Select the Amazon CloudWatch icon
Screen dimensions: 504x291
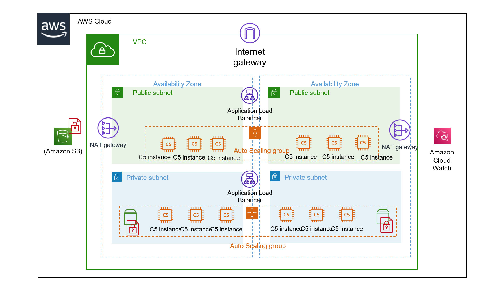442,136
